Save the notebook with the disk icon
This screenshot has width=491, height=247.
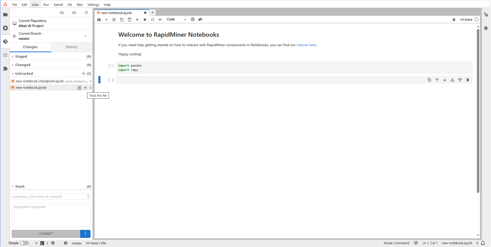pos(99,20)
